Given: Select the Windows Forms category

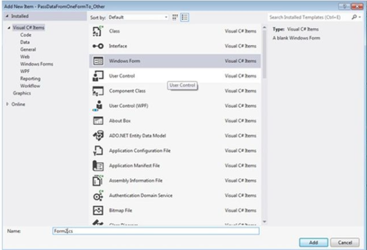Looking at the screenshot, I should click(35, 64).
